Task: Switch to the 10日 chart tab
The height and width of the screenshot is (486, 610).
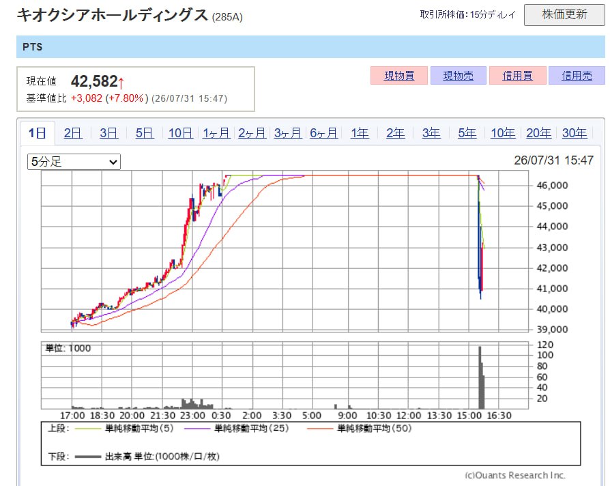Action: [181, 133]
